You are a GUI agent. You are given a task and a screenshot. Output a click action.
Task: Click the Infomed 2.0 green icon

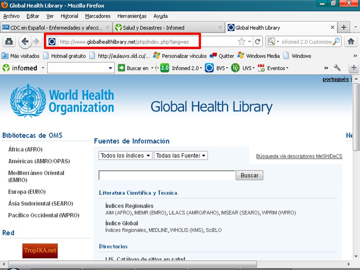[165, 68]
